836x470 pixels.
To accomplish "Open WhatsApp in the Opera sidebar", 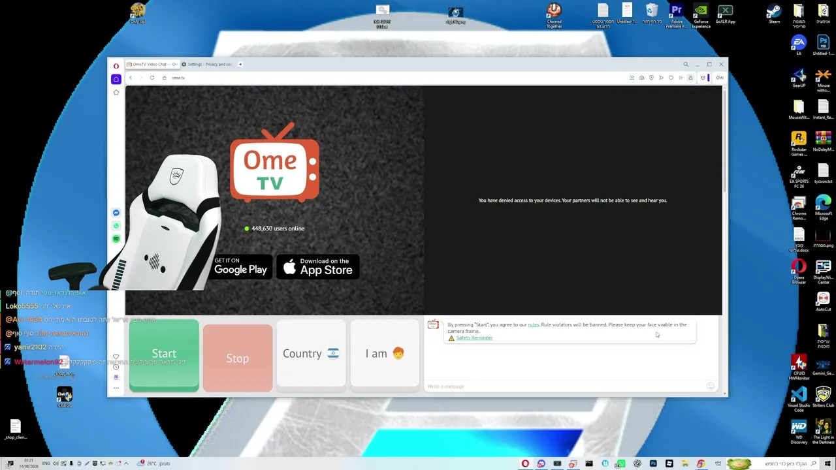I will pyautogui.click(x=116, y=226).
